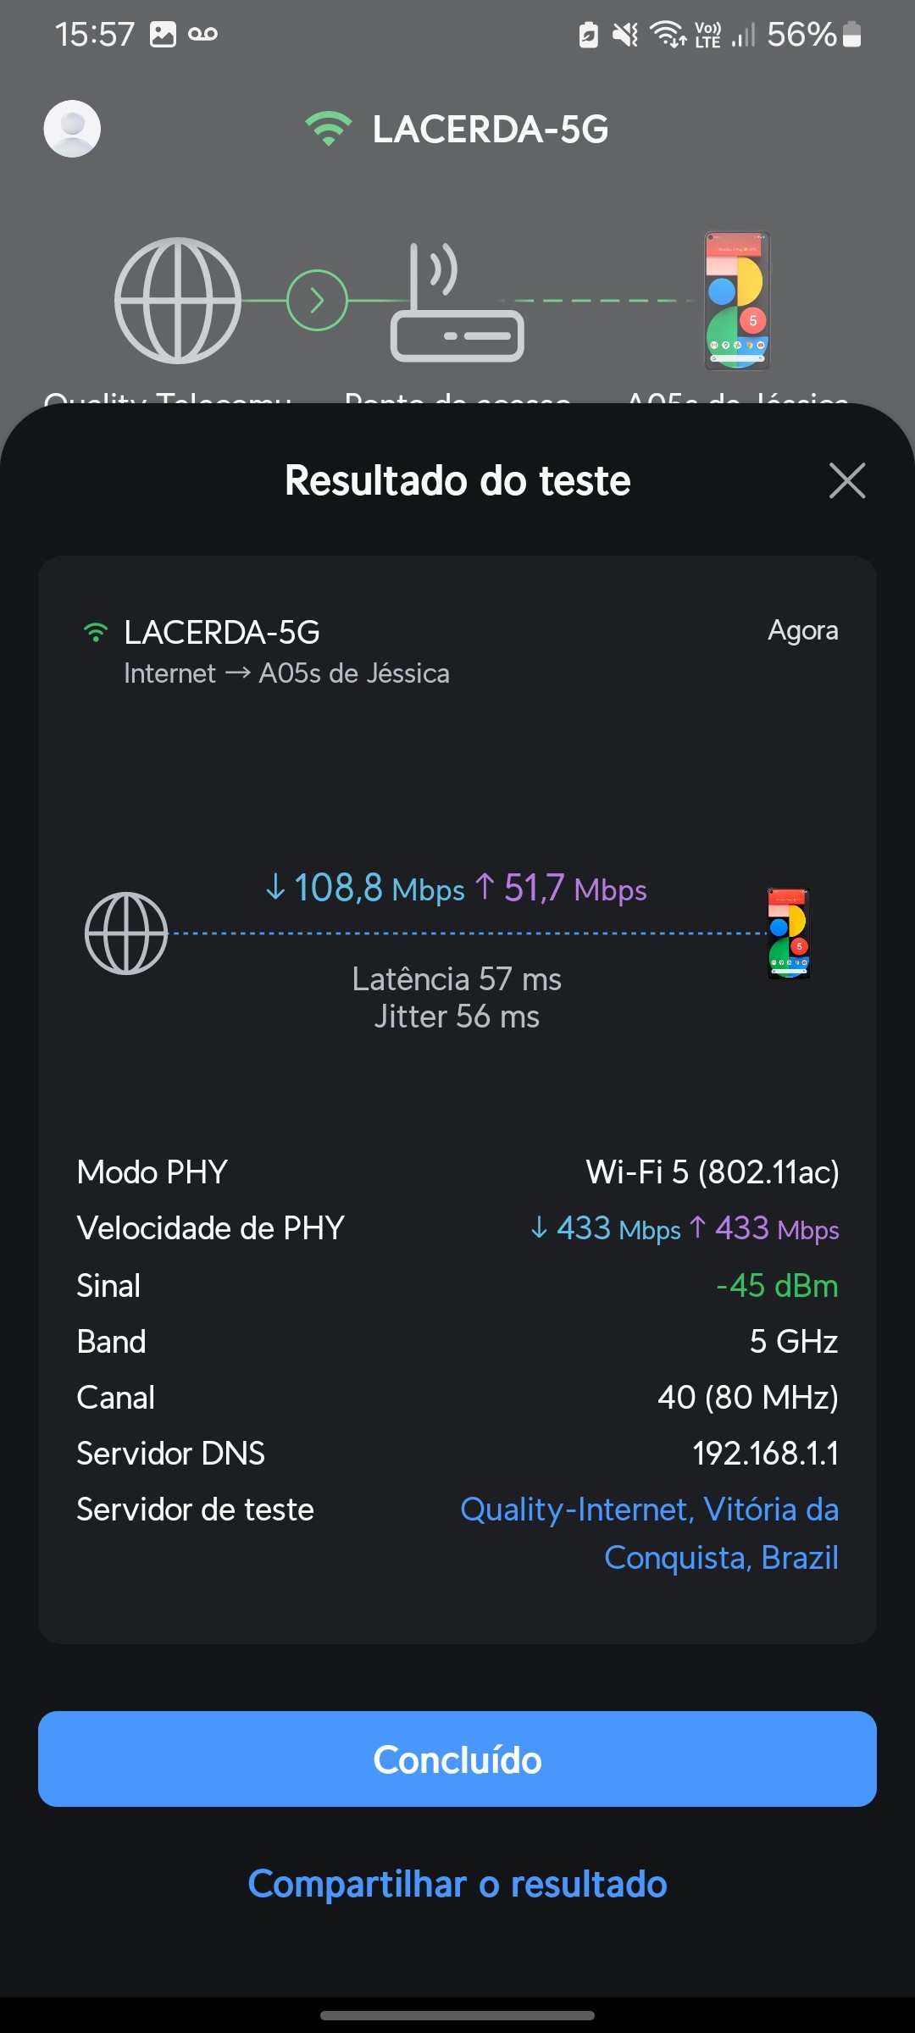Tap the -45 dBm signal value
Screen dimensions: 915x2033
777,1285
